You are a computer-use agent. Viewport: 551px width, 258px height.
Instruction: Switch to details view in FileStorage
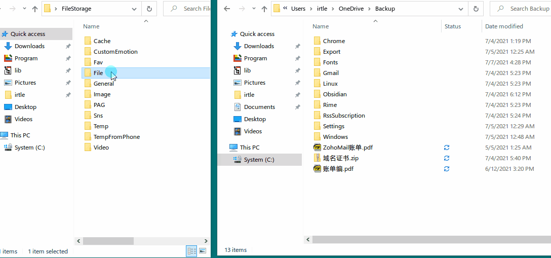point(191,251)
